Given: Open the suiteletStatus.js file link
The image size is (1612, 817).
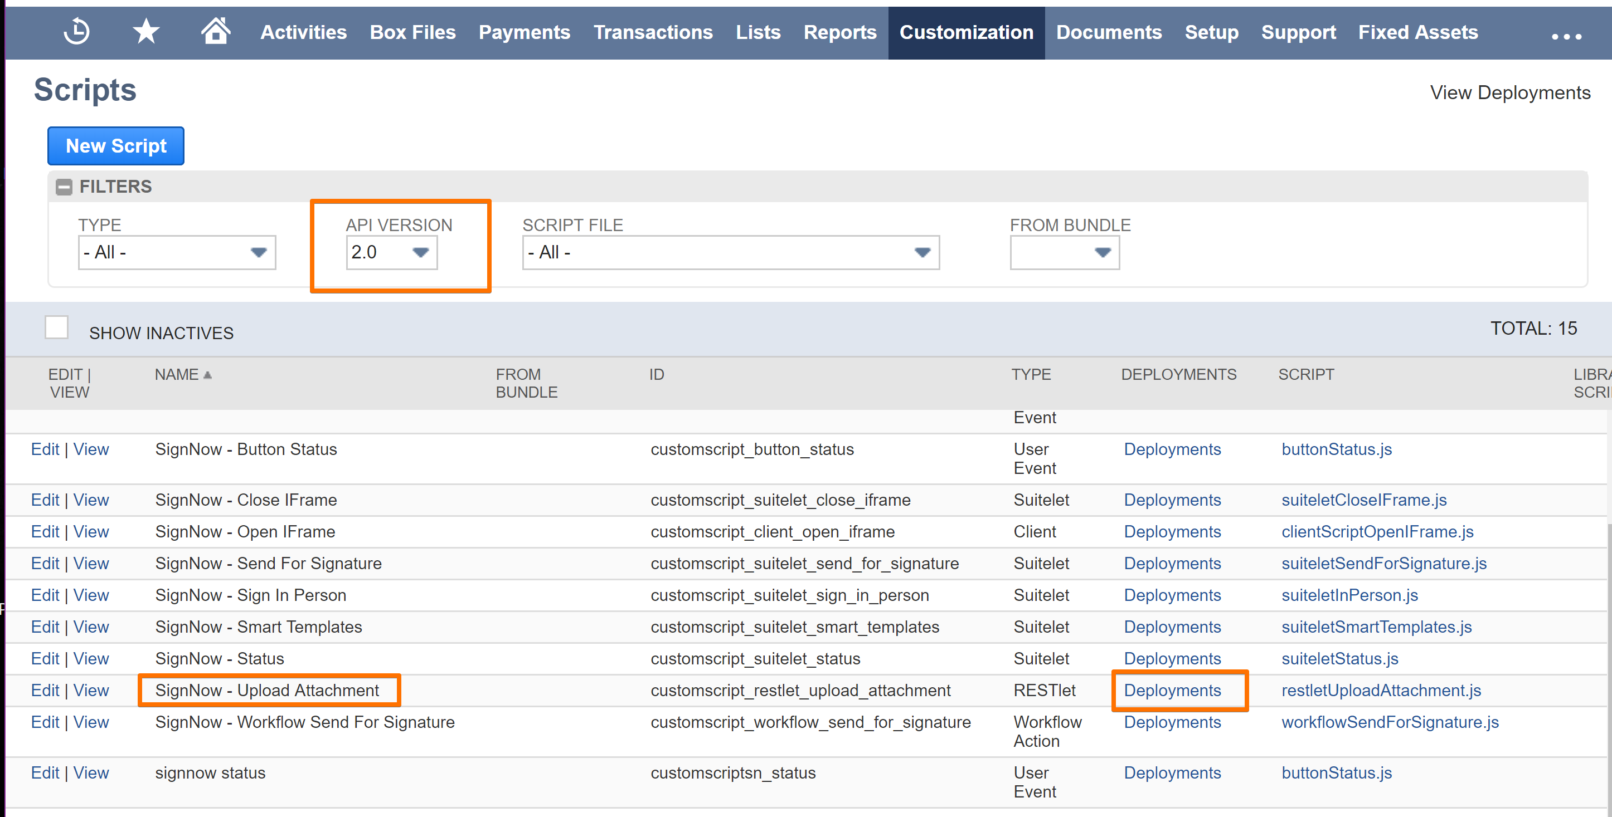Looking at the screenshot, I should point(1339,659).
